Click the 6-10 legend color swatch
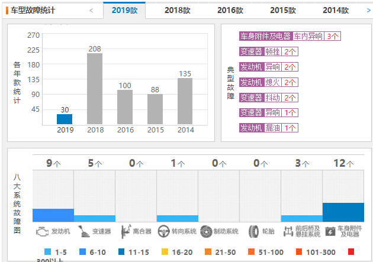 (82, 251)
